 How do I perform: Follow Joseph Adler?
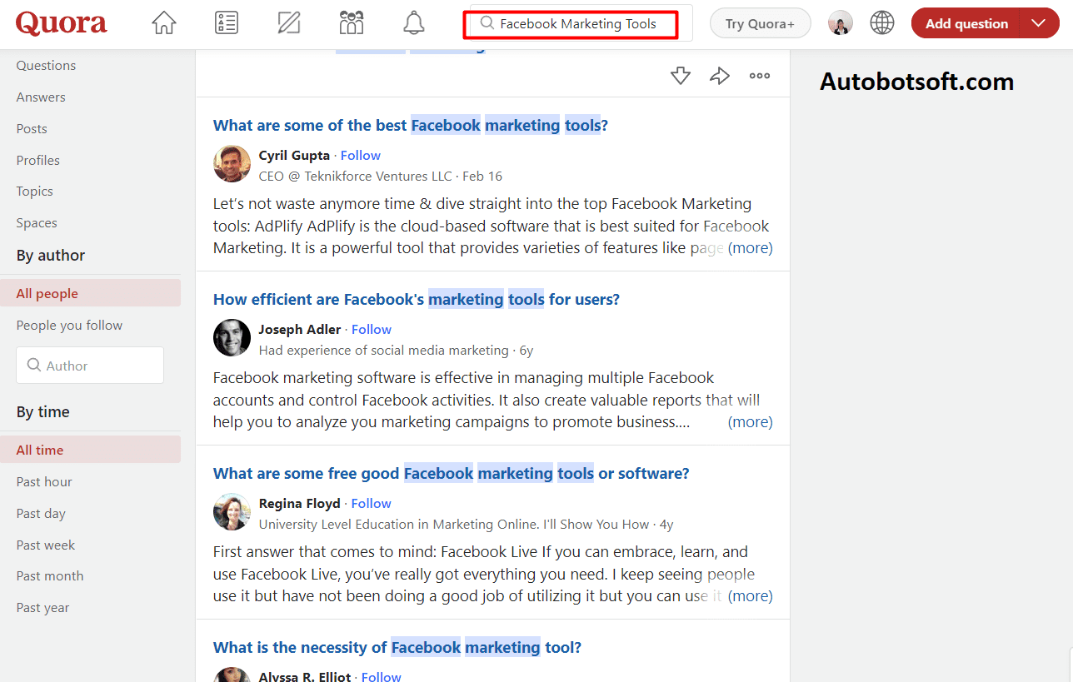click(x=372, y=330)
